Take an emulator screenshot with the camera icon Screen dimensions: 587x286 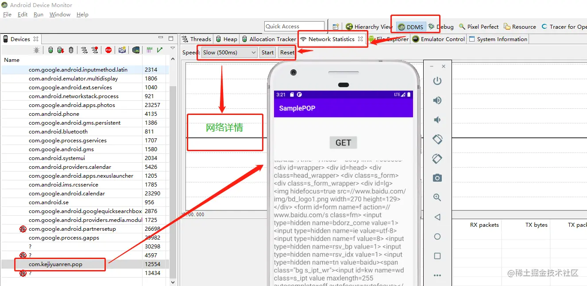pyautogui.click(x=437, y=178)
